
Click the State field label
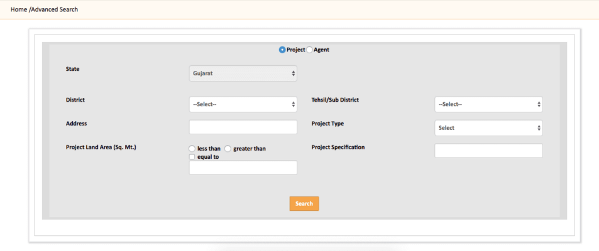point(72,69)
